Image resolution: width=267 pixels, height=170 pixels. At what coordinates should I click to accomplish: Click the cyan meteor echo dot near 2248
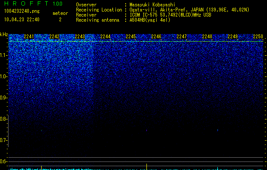tap(218, 130)
